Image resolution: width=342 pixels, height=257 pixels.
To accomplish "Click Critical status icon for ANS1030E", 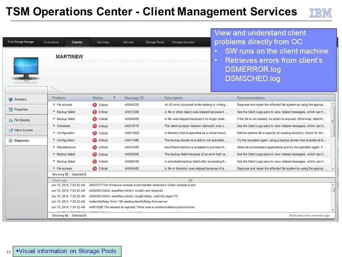I will pos(95,147).
